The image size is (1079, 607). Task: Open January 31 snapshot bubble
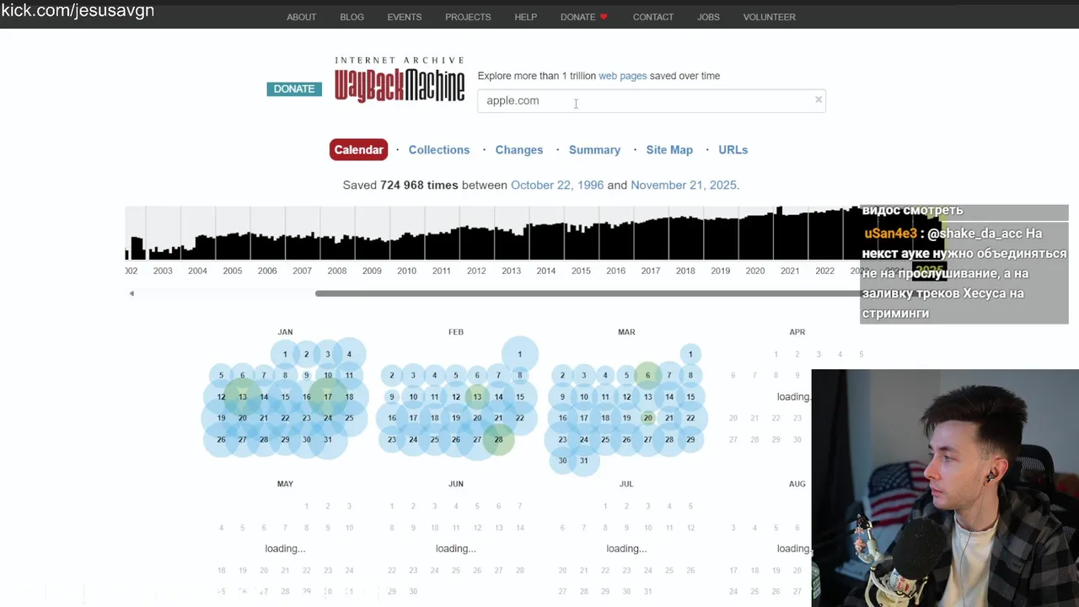328,439
